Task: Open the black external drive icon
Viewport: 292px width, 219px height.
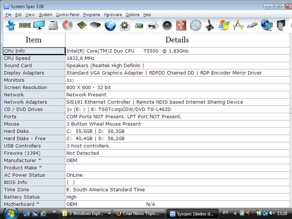Action: point(281,25)
